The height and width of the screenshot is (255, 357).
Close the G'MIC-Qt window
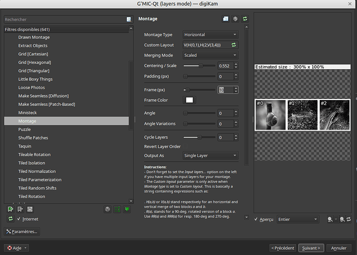350,4
